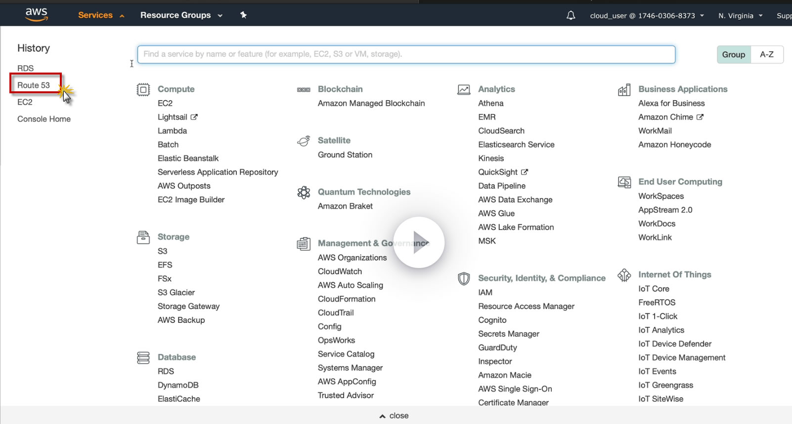The image size is (792, 424).
Task: Open the notifications bell icon
Action: (x=571, y=15)
